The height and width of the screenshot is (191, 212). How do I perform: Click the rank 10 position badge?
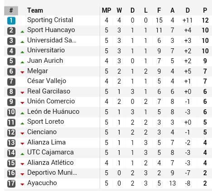coord(11,112)
